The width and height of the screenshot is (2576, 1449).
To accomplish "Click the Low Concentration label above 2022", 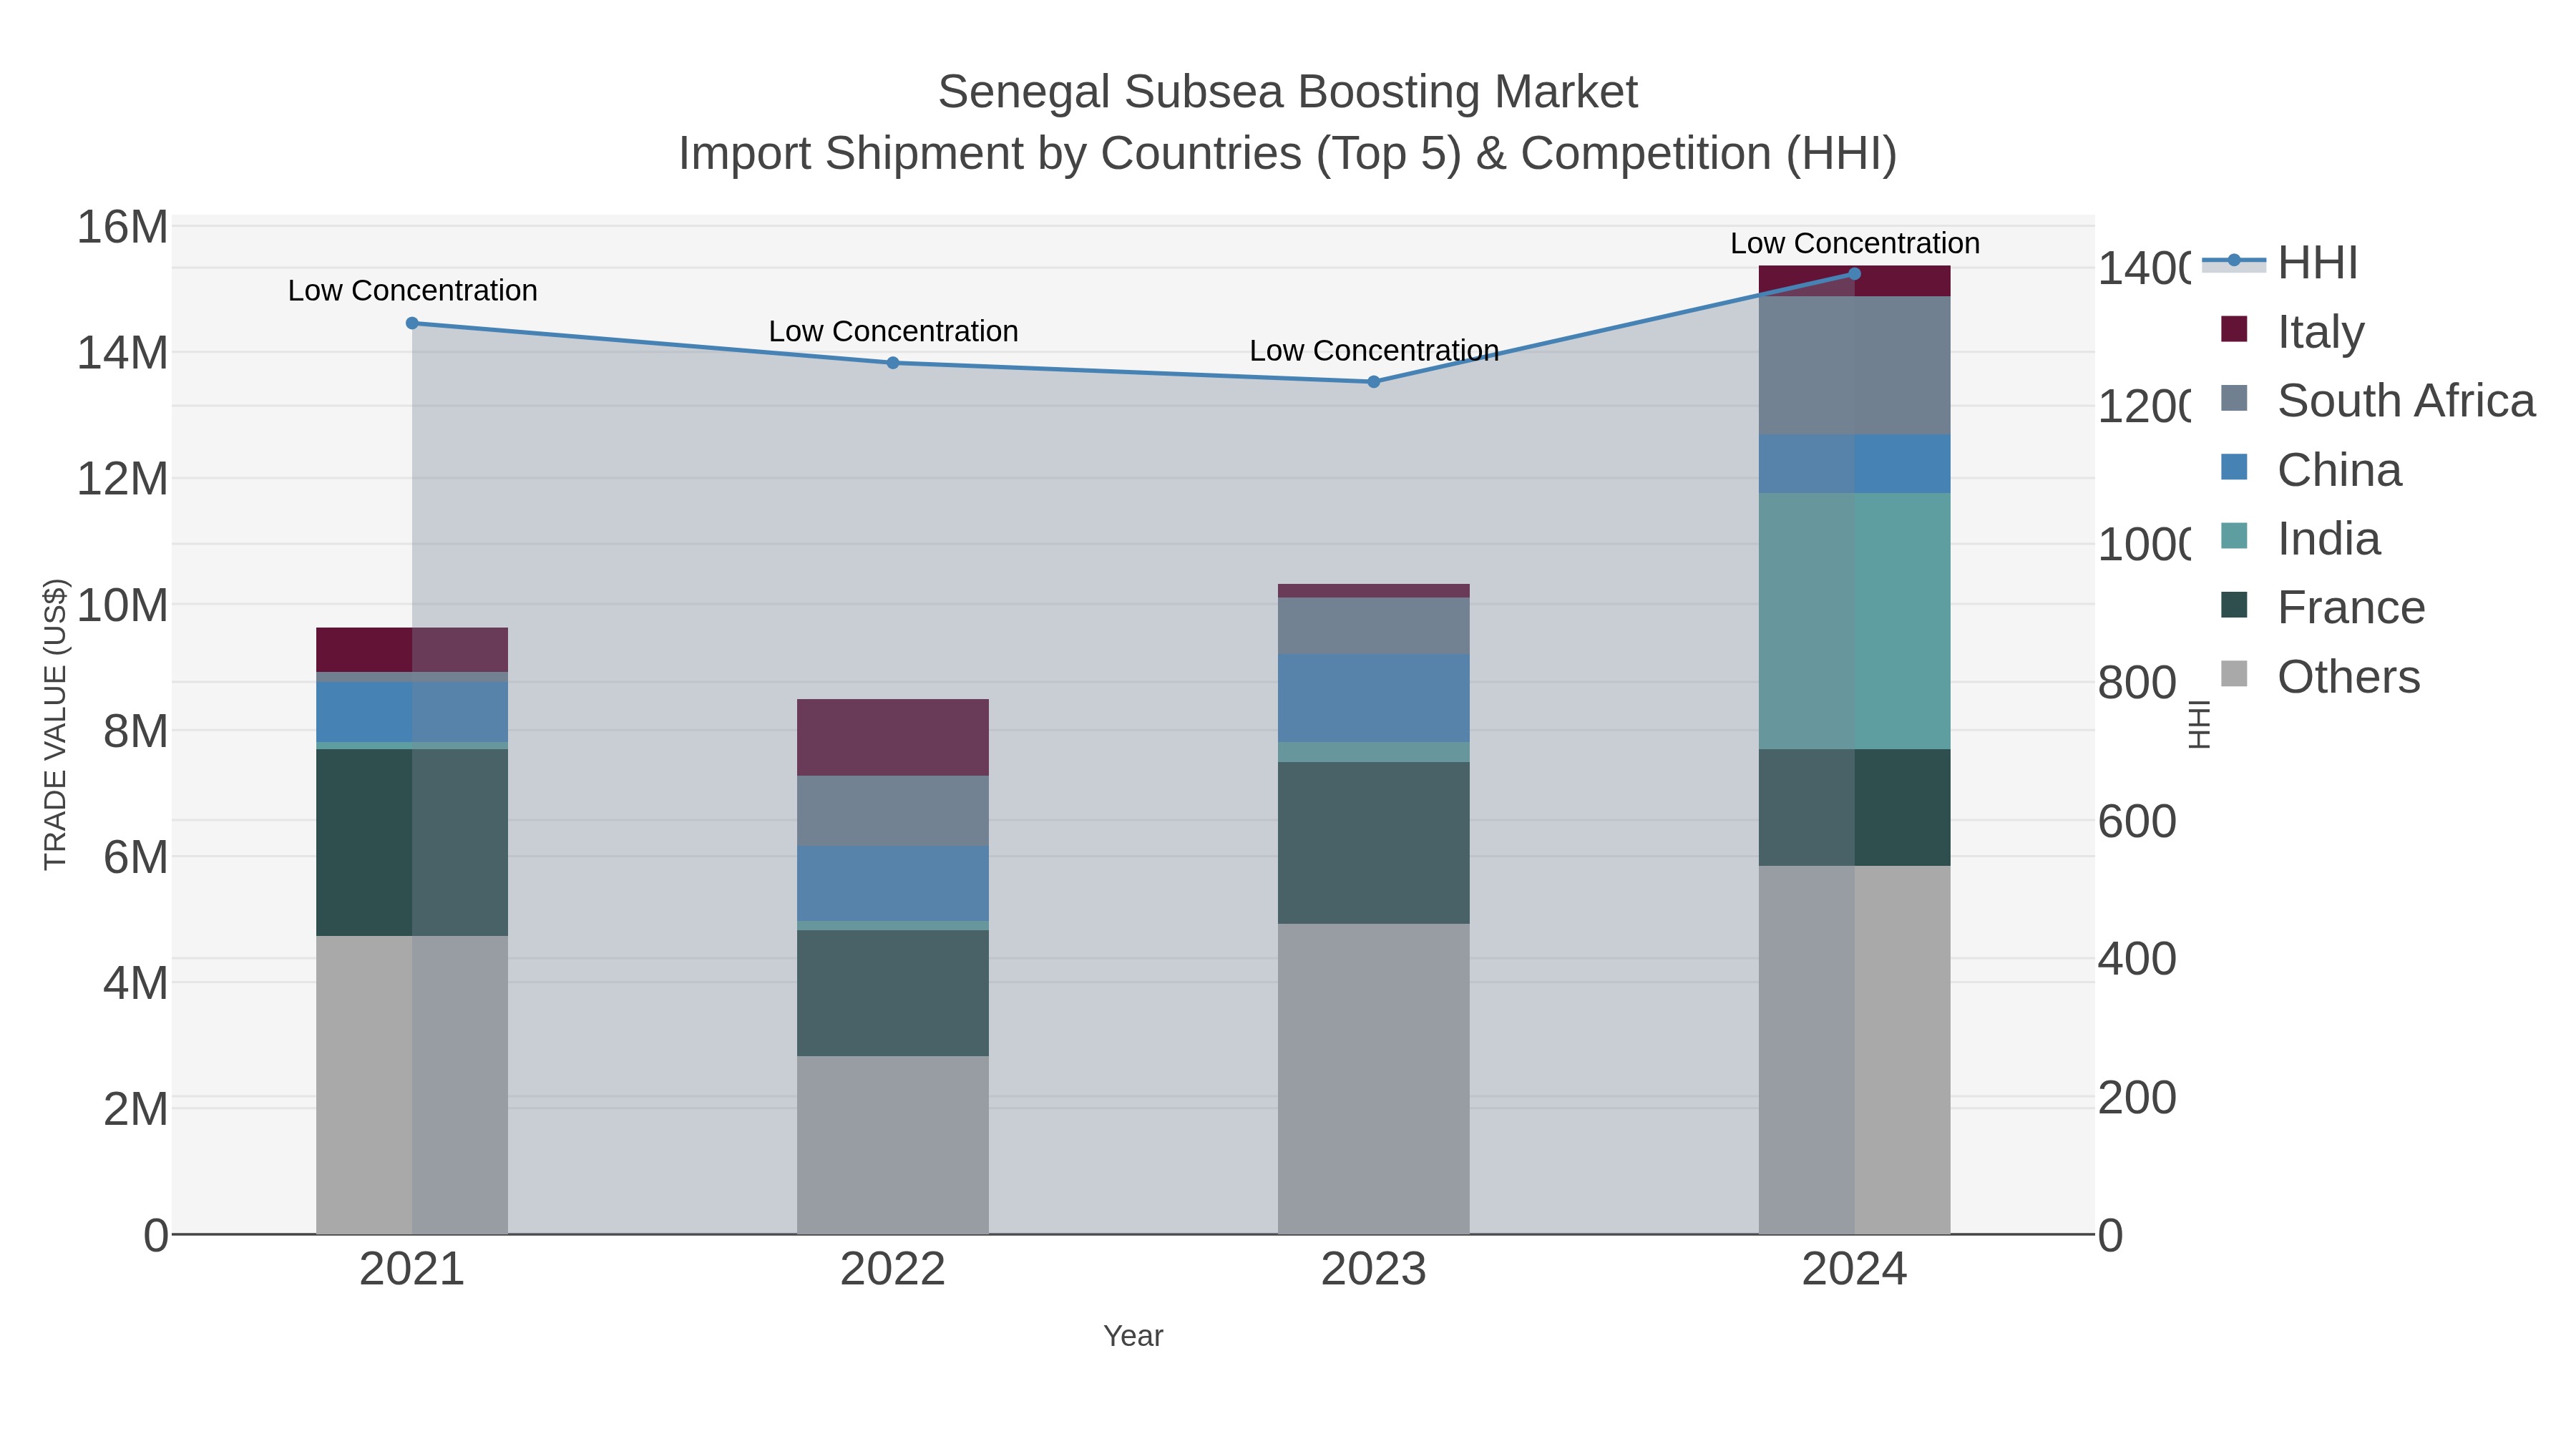I will coord(894,331).
